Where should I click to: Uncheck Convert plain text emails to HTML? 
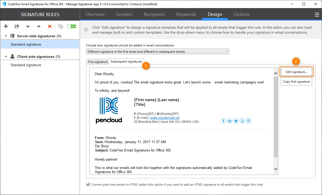point(88,184)
